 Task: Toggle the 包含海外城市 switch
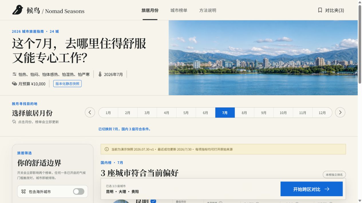pos(79,192)
